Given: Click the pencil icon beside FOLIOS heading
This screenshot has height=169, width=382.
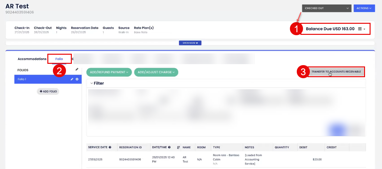Looking at the screenshot, I should (x=77, y=69).
